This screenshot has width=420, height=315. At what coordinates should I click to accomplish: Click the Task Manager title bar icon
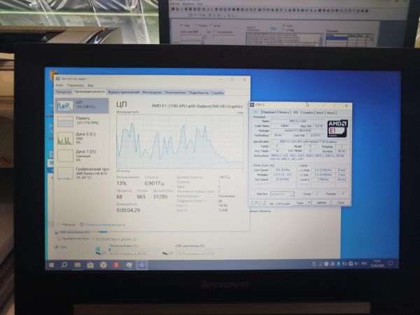[58, 78]
